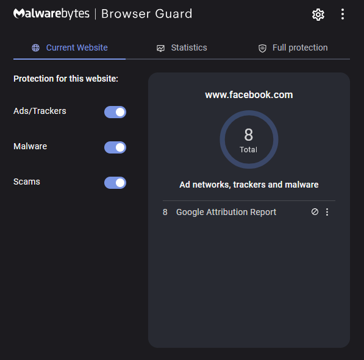Open the header's three-dot more menu

click(x=343, y=14)
